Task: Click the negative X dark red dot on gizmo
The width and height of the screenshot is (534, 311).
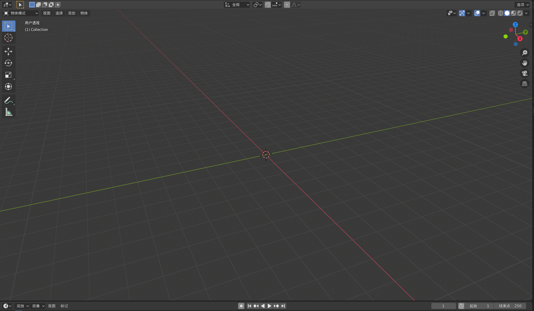Action: (x=511, y=30)
